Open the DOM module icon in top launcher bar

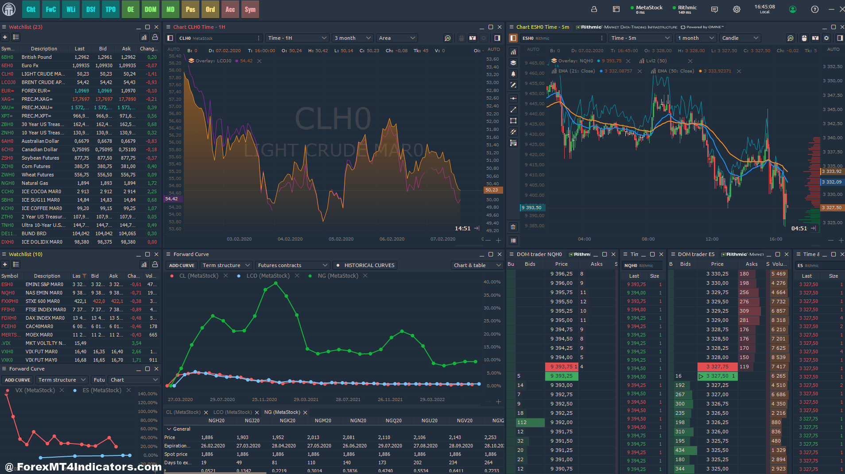pos(151,9)
